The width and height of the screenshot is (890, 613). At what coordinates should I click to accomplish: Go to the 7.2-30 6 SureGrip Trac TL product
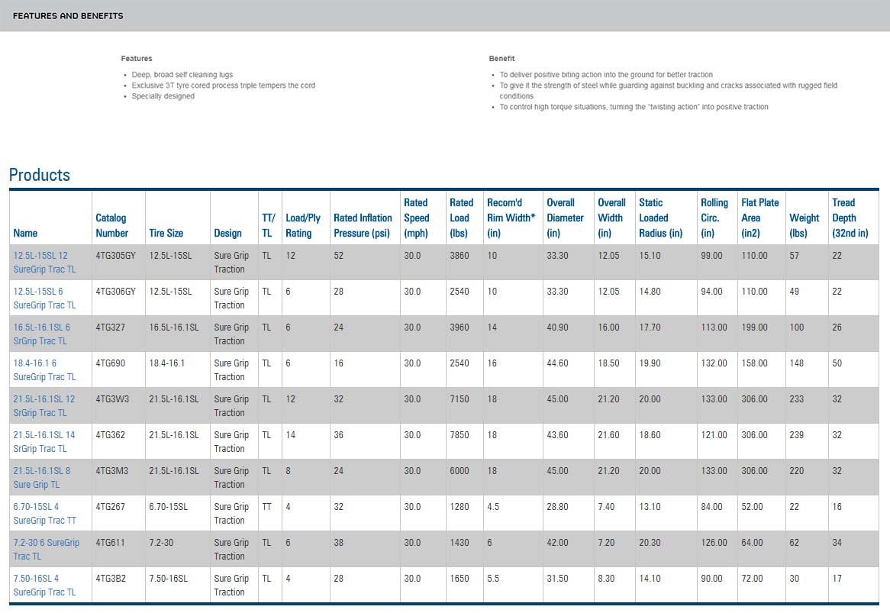[46, 549]
